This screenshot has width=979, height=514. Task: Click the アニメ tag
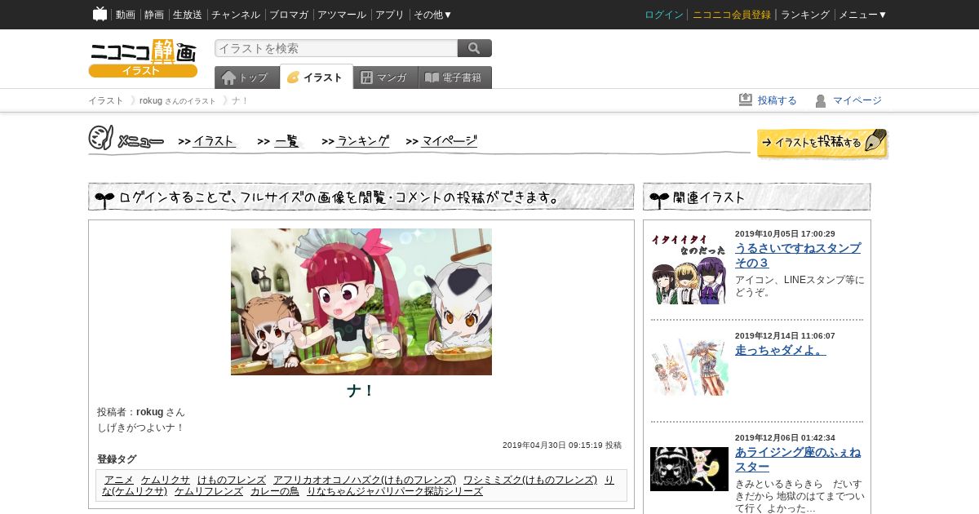(x=119, y=480)
